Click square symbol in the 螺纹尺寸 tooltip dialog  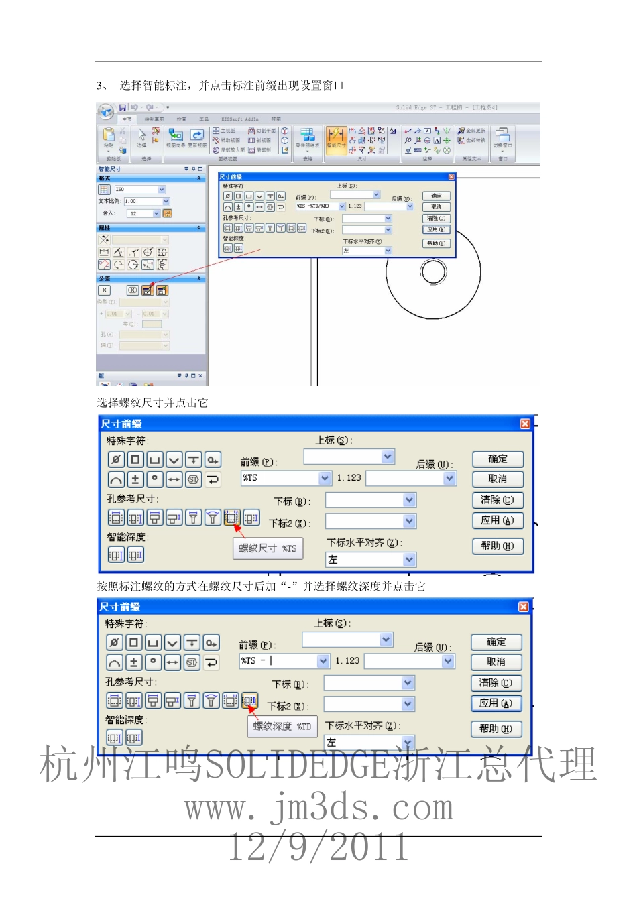[x=135, y=459]
